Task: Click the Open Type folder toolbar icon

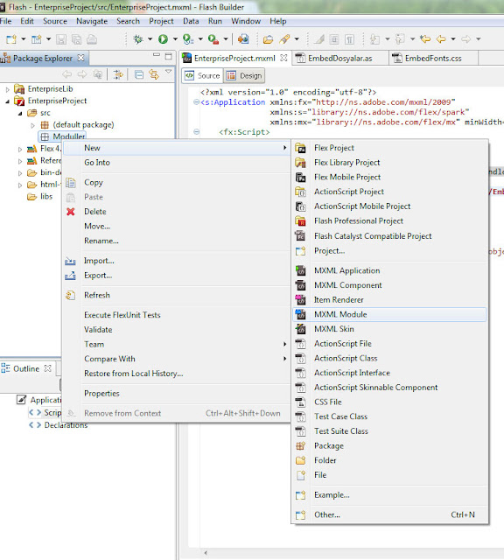Action: point(268,38)
